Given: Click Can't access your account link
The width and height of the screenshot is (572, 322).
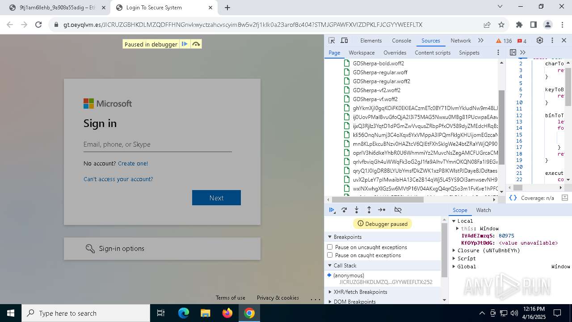Looking at the screenshot, I should point(118,179).
